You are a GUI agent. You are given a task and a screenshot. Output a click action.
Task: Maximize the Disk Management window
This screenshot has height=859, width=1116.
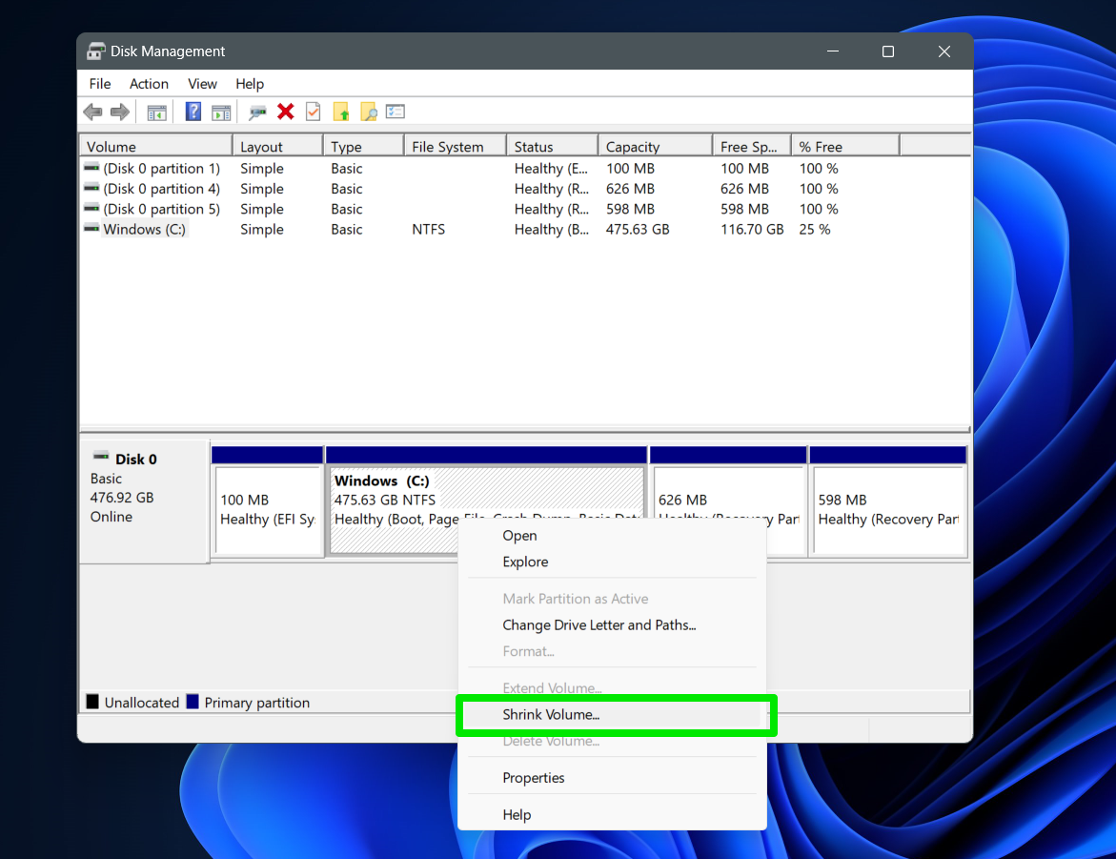coord(887,51)
